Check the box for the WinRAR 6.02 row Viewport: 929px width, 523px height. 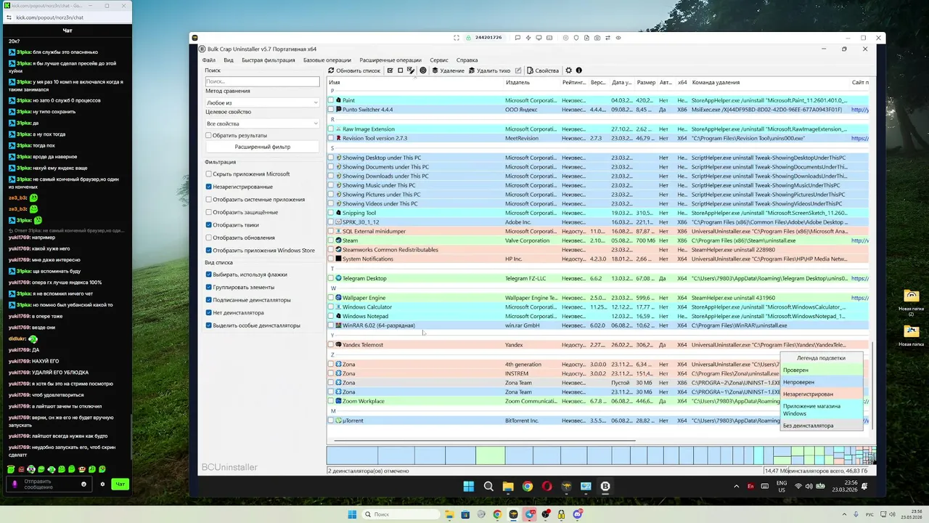click(x=331, y=325)
